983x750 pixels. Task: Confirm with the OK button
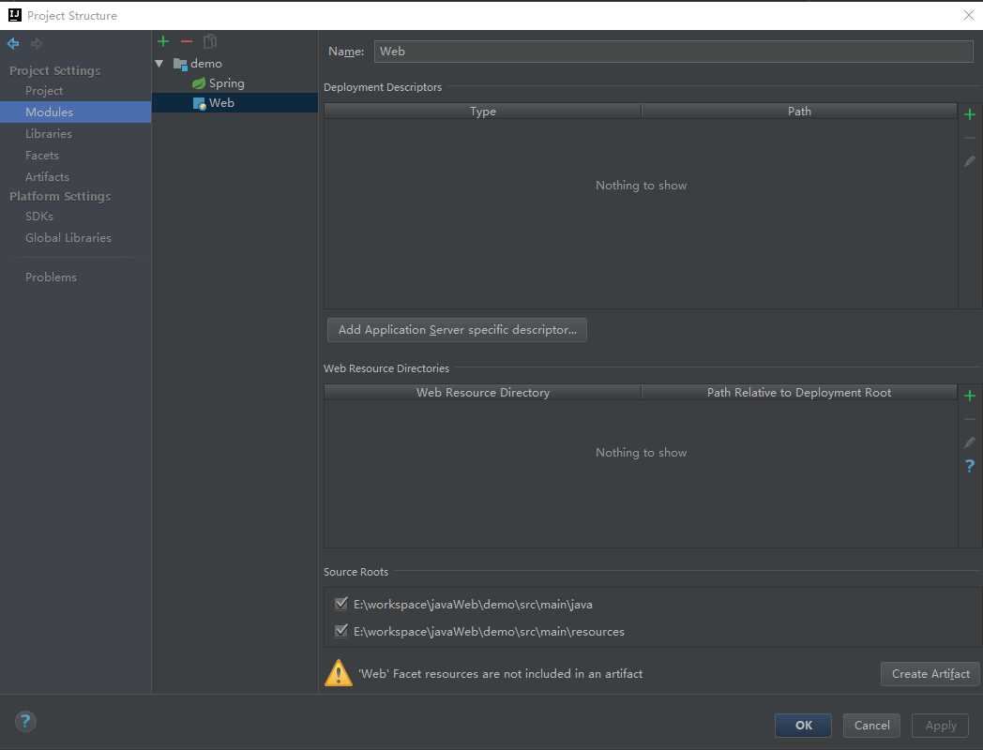click(803, 725)
